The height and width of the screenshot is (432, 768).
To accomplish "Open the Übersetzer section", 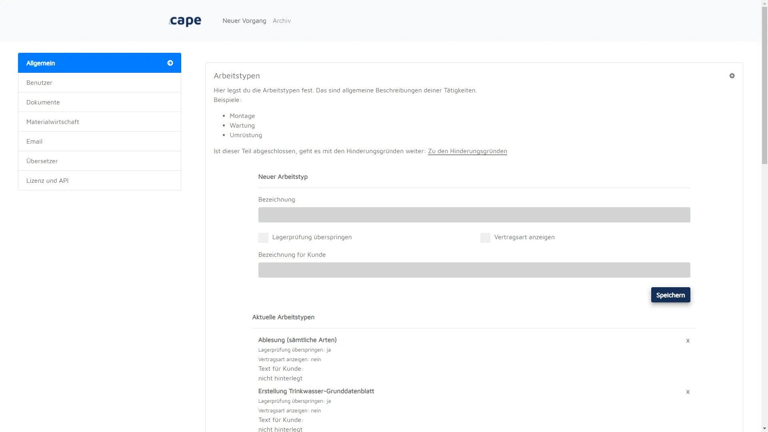I will 100,161.
